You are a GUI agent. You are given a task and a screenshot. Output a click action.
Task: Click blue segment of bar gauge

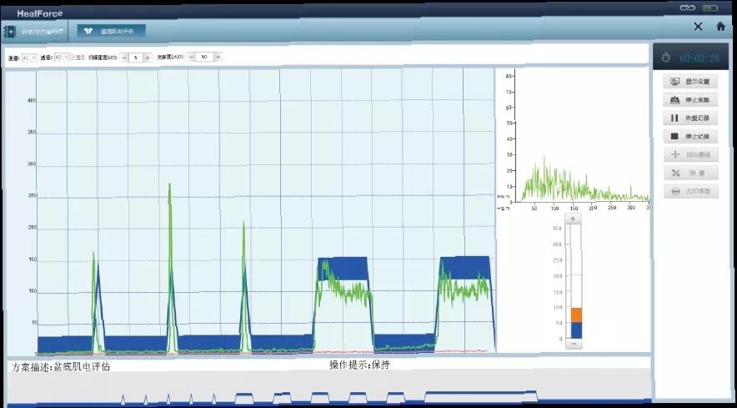tap(576, 330)
